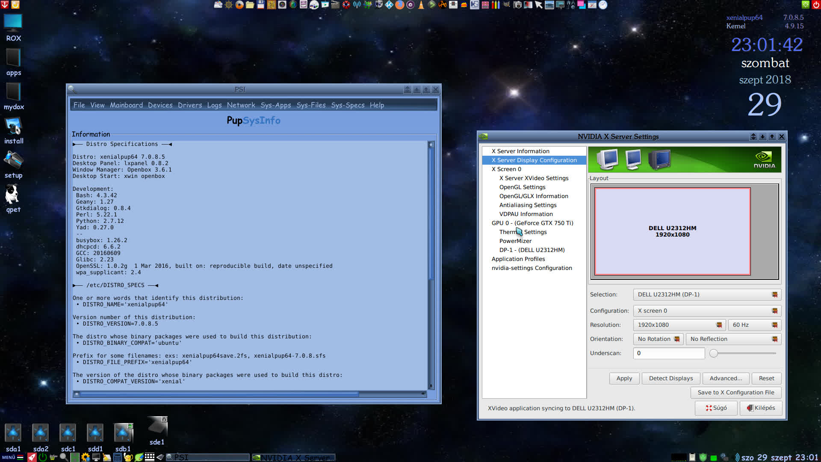The image size is (821, 462).
Task: Select PowerMizer in NVIDIA tree
Action: (x=515, y=241)
